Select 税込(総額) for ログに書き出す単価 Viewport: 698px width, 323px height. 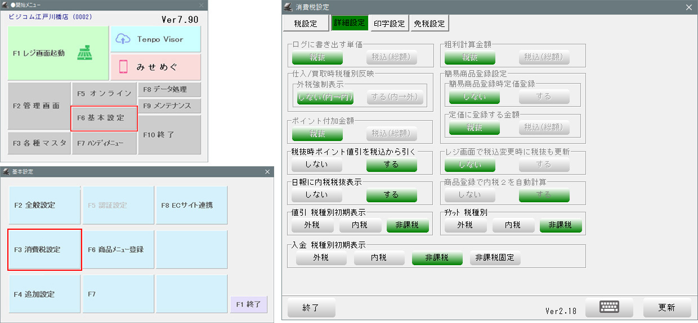coord(392,57)
